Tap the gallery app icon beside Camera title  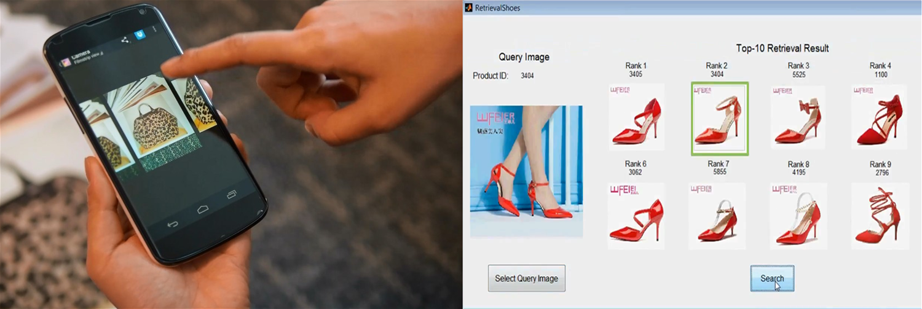[x=64, y=62]
